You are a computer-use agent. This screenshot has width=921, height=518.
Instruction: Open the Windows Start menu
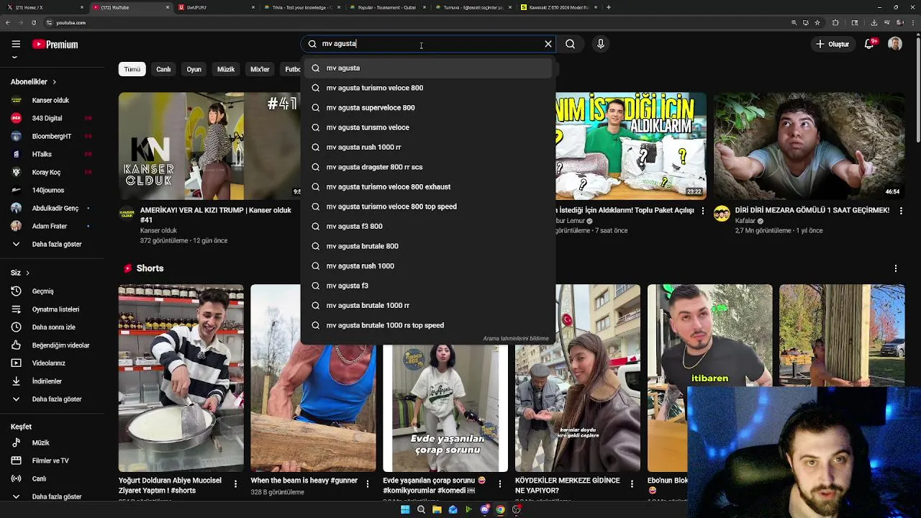tap(405, 509)
